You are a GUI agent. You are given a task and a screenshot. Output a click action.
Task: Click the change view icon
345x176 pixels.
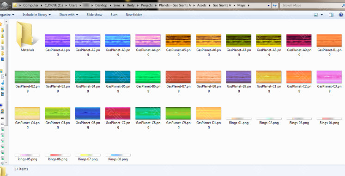[316, 15]
